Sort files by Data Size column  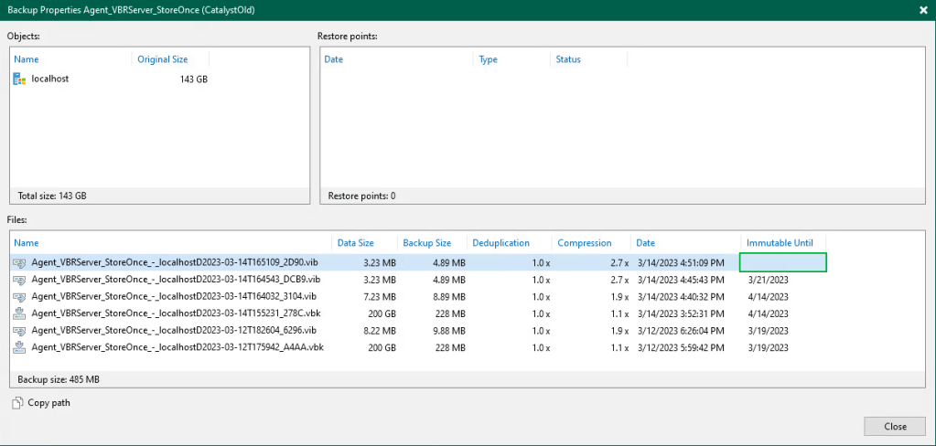pos(355,243)
